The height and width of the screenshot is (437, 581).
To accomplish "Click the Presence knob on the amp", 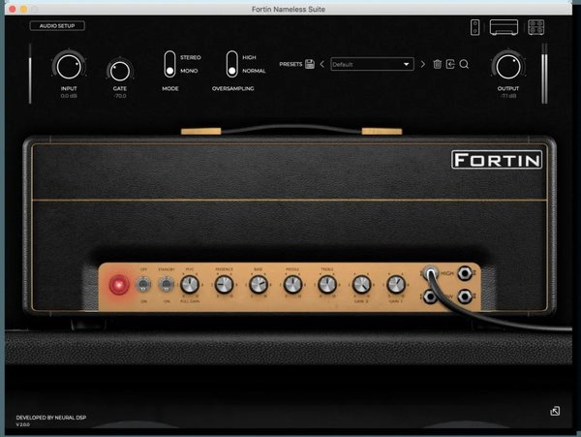I will pos(225,285).
